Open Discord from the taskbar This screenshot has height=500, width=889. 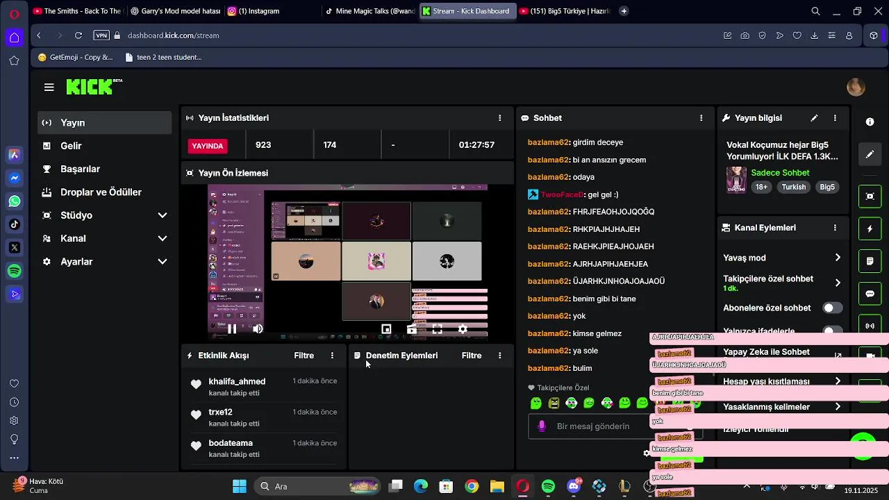point(574,486)
